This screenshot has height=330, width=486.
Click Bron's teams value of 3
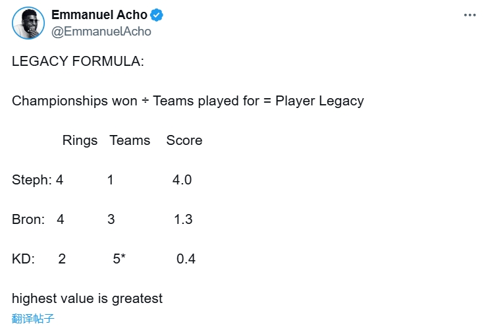click(x=111, y=219)
